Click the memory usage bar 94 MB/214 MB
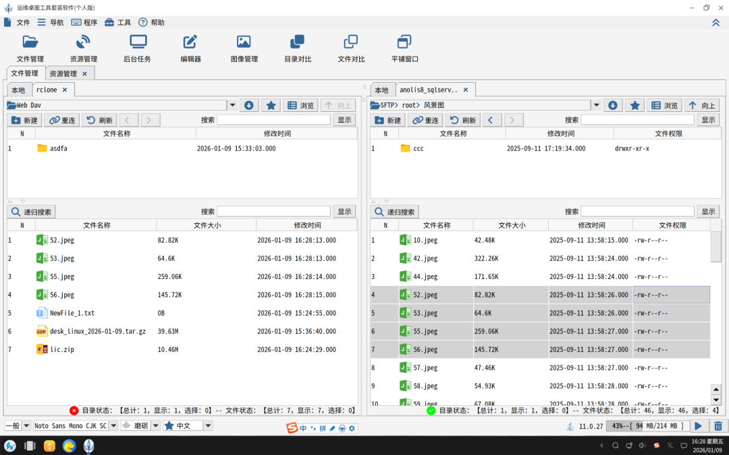The height and width of the screenshot is (455, 729). 647,426
